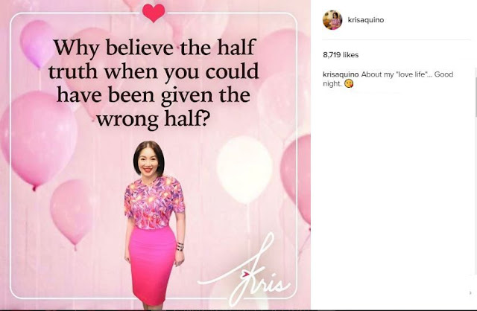Click the small chevron arrow at panel bottom
The image size is (477, 311).
(x=470, y=293)
